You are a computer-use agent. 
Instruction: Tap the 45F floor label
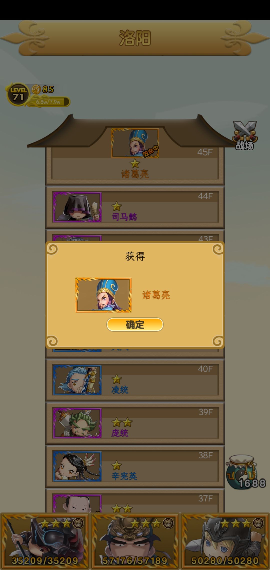pyautogui.click(x=205, y=152)
